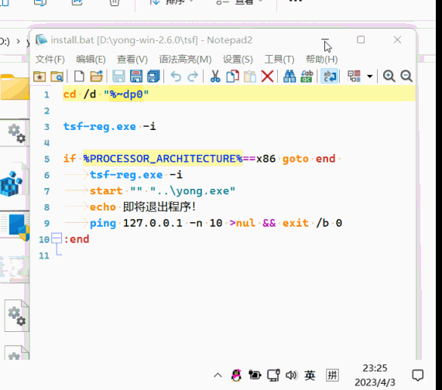Viewport: 442px width, 390px height.
Task: Open the volume speaker tray icon
Action: (291, 375)
